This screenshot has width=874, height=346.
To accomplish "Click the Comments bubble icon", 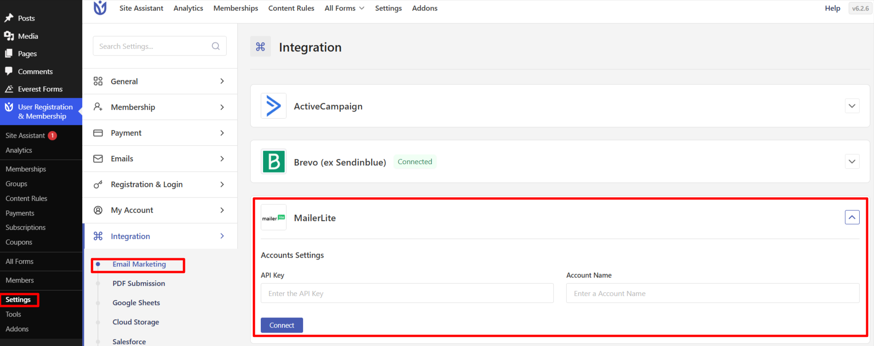I will (x=9, y=71).
